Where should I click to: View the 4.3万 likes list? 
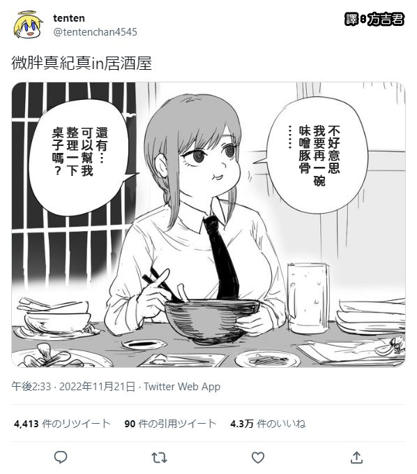coord(268,424)
